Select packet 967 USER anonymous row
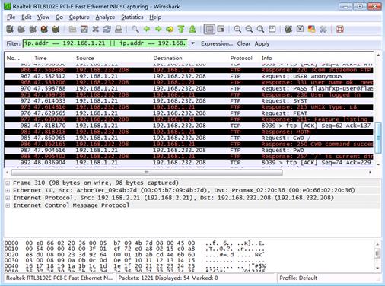This screenshot has height=286, width=385. point(189,76)
